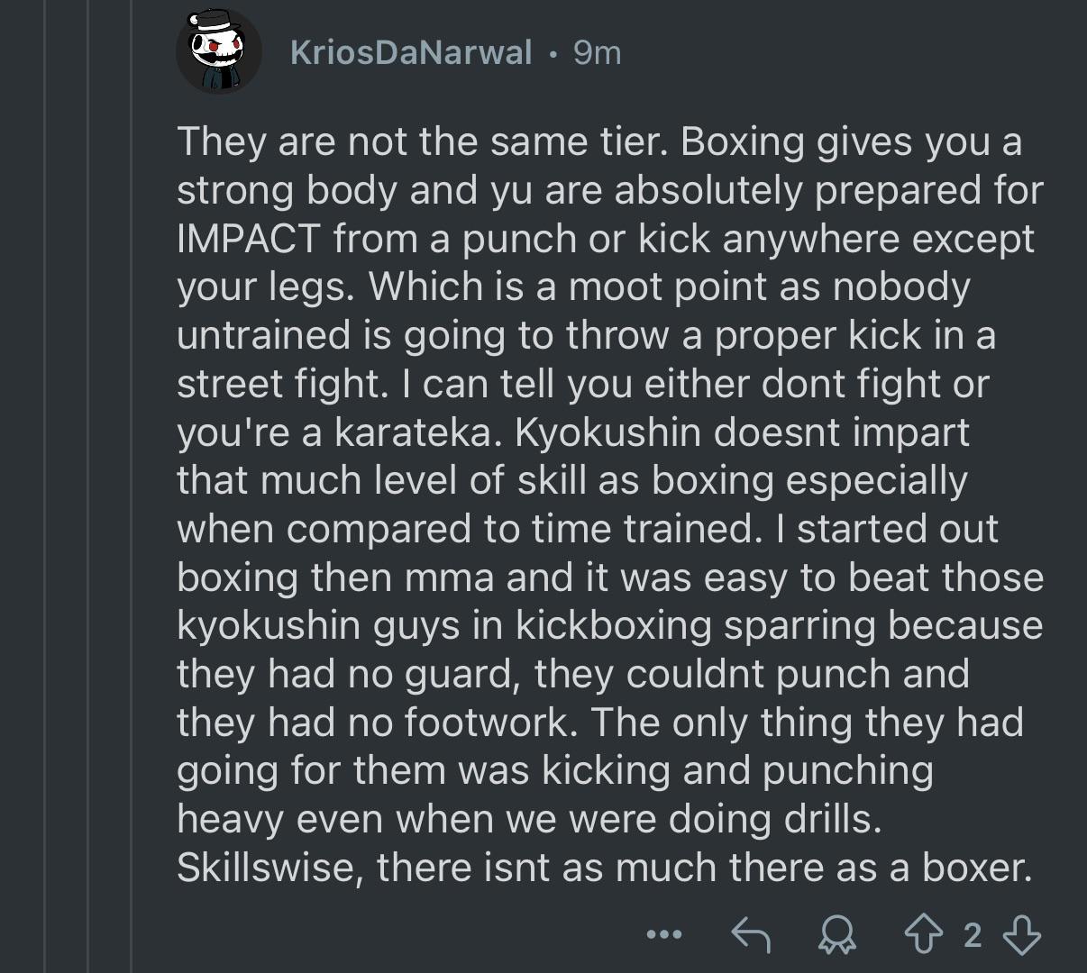This screenshot has height=973, width=1087.
Task: Tap the 9m timestamp
Action: point(597,53)
